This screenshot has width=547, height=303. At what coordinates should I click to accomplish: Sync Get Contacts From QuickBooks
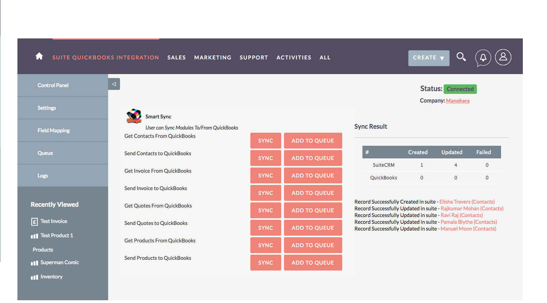(x=265, y=141)
